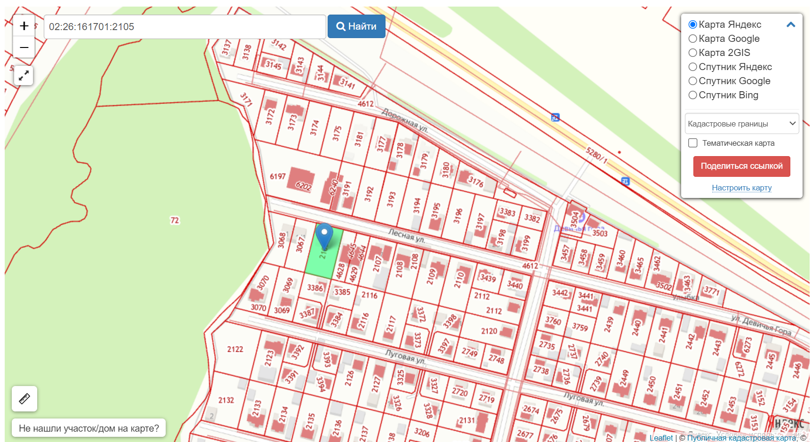Collapse the layers panel with chevron
This screenshot has width=812, height=442.
(x=791, y=24)
